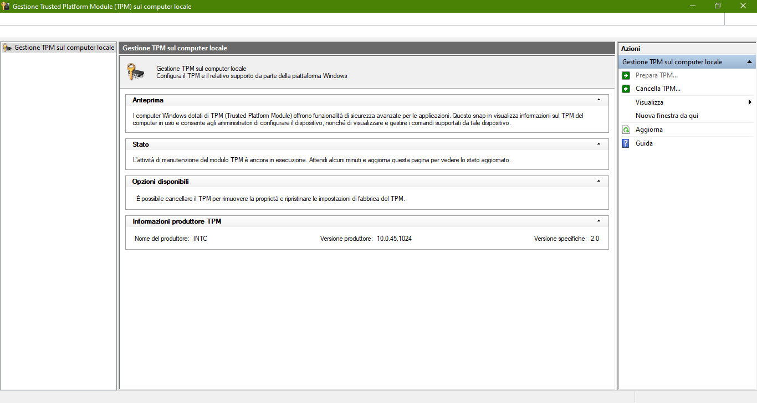Choose Prepara TPM... in Azioni pane
Screen dimensions: 757x403
(x=657, y=75)
